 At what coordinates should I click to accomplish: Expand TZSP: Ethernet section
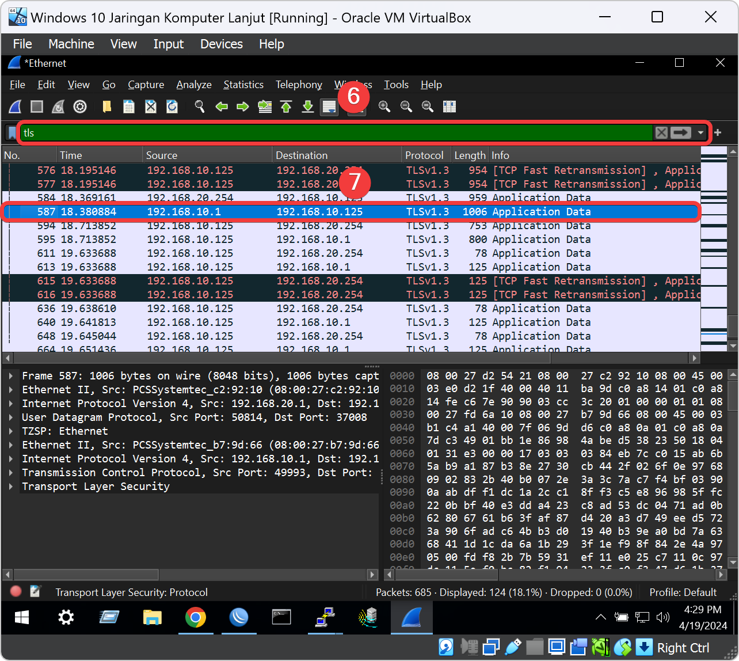tap(11, 431)
